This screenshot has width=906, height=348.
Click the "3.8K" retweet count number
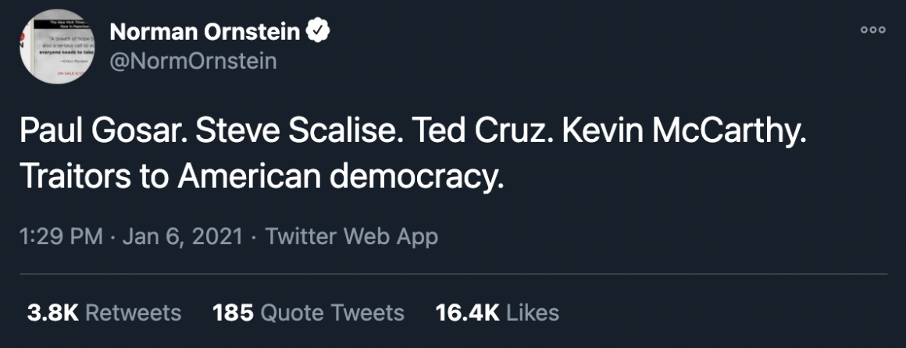(52, 313)
